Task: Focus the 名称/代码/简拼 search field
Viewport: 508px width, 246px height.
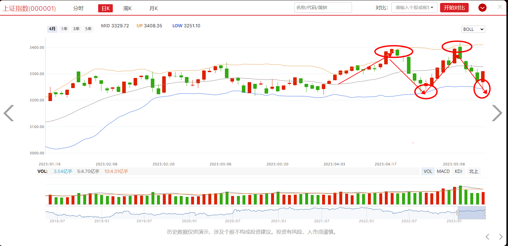Action: [x=323, y=7]
